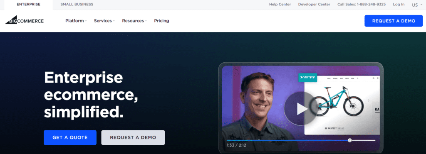Click the Call Sales phone number
426x154 pixels.
pos(362,4)
